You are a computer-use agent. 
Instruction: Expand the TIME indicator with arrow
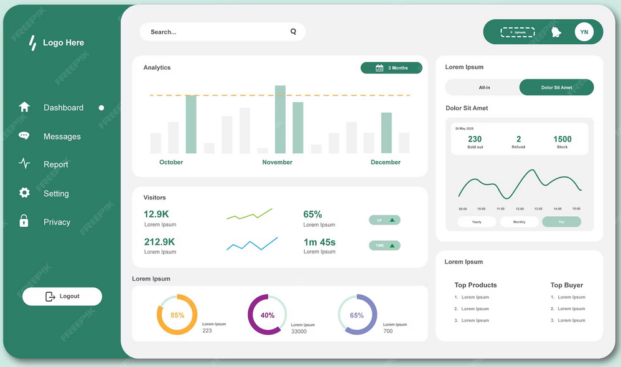(x=385, y=245)
